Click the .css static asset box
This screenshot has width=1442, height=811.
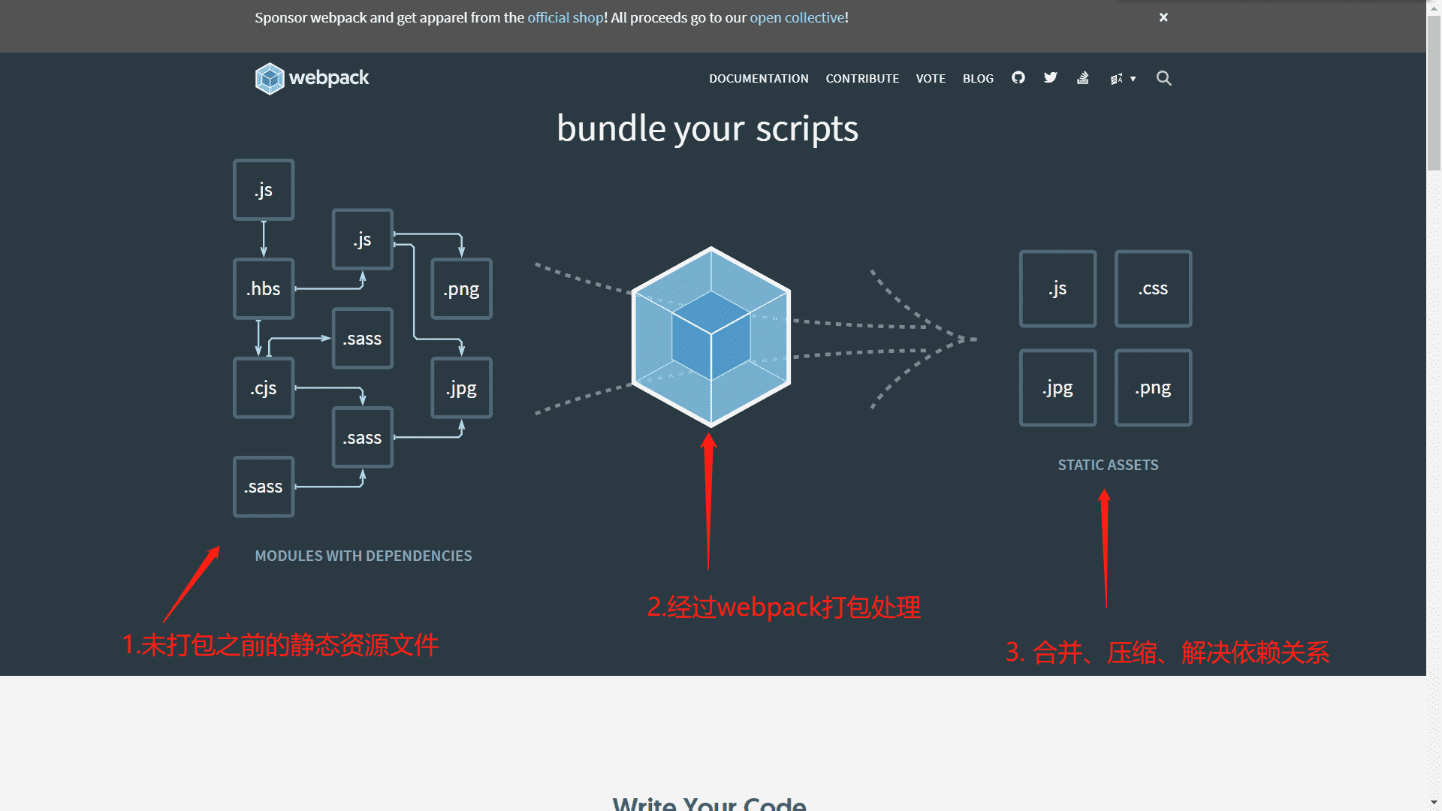tap(1154, 288)
